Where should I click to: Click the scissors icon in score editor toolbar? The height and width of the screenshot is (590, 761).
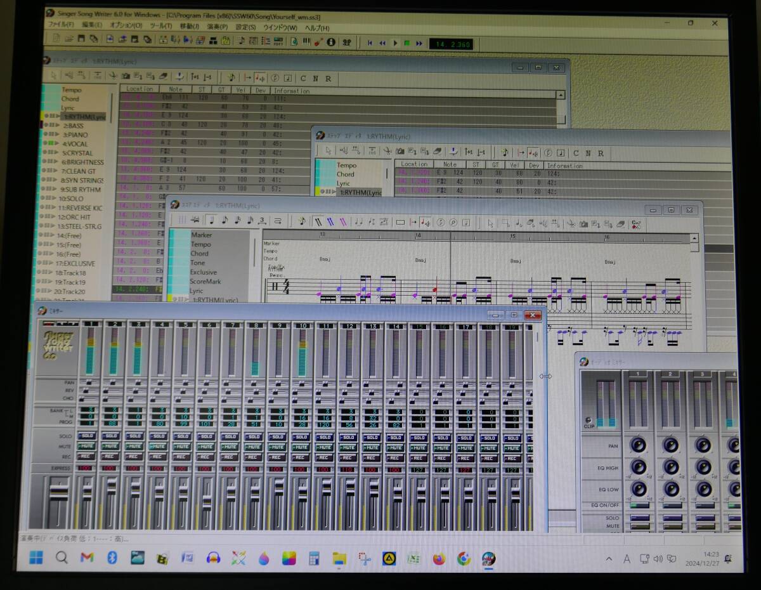pyautogui.click(x=571, y=223)
